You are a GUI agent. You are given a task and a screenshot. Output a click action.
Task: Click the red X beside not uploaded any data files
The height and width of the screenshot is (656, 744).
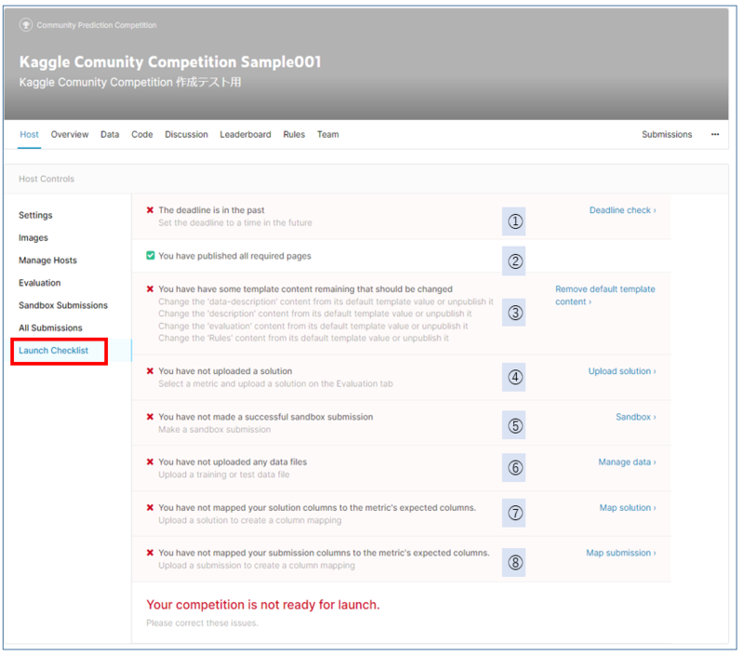tap(150, 462)
